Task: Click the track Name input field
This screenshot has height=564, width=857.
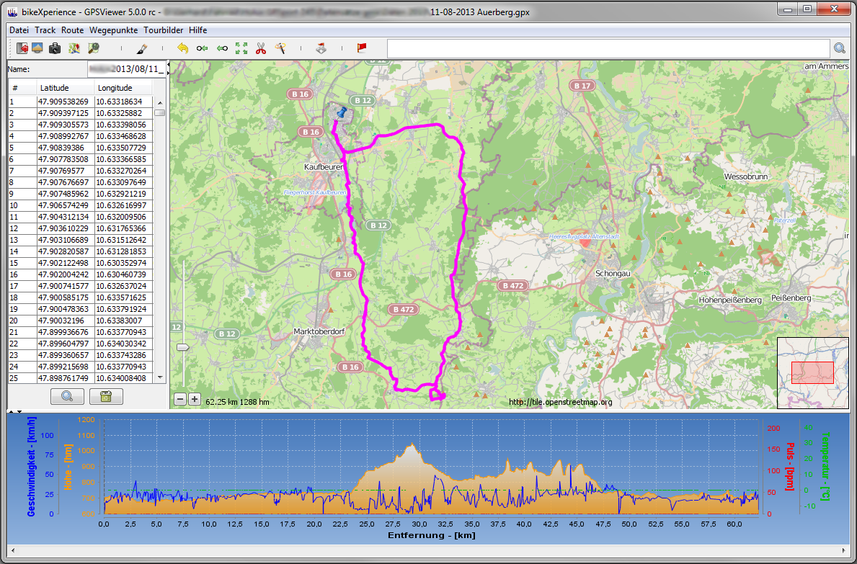Action: 125,69
